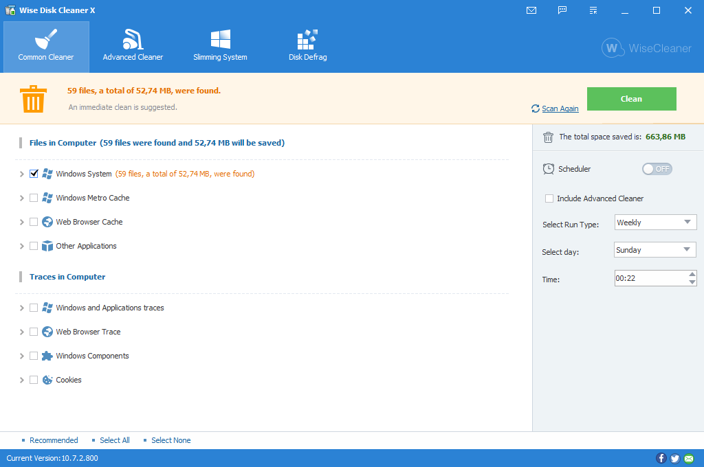Click the Windows System row label
Image resolution: width=704 pixels, height=467 pixels.
pyautogui.click(x=83, y=174)
